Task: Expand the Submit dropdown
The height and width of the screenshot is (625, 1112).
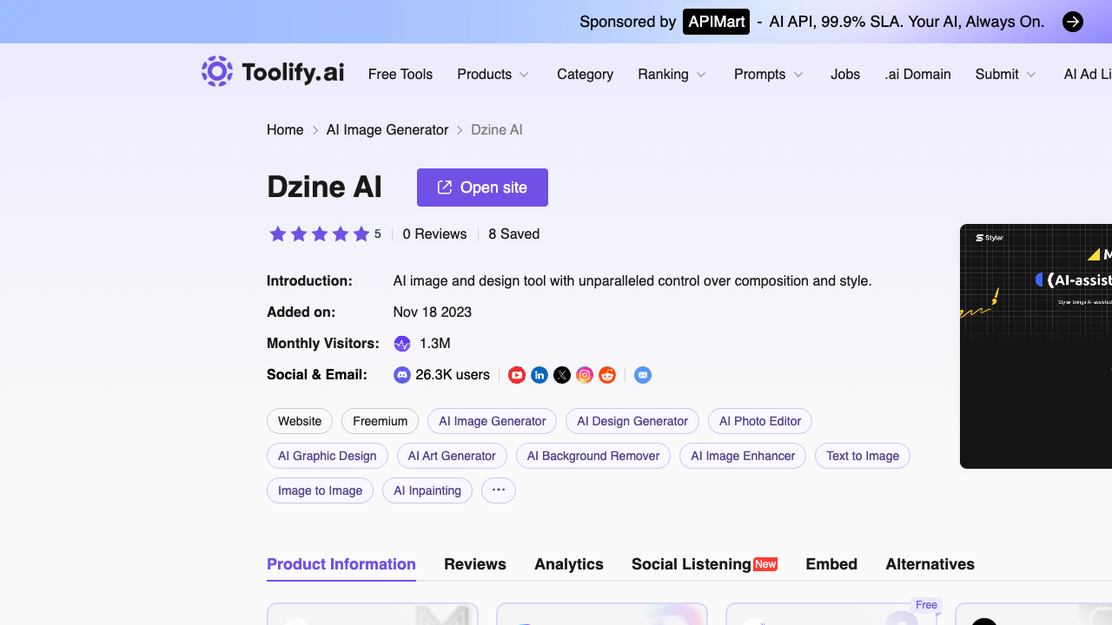Action: pyautogui.click(x=1006, y=75)
